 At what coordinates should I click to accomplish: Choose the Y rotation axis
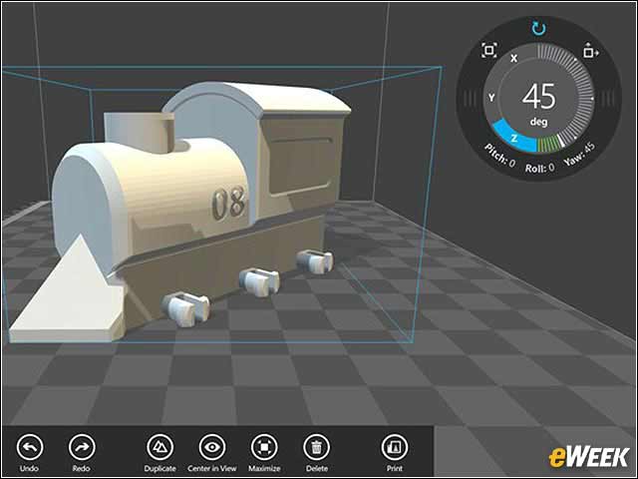491,98
